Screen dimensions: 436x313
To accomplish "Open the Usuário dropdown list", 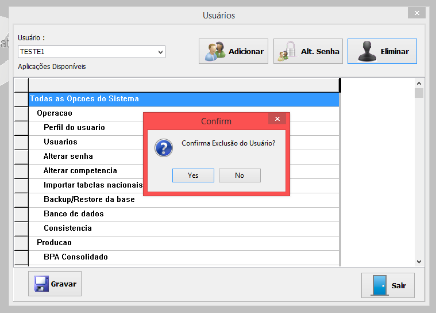I will (160, 52).
